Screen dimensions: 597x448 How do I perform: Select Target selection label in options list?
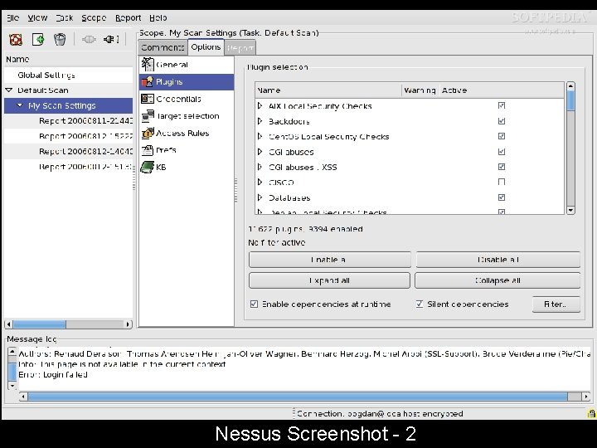tap(187, 116)
